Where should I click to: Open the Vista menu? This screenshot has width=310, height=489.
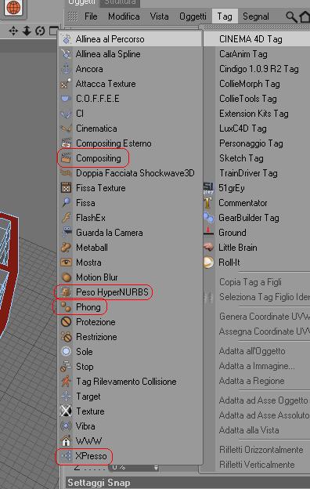(x=159, y=16)
